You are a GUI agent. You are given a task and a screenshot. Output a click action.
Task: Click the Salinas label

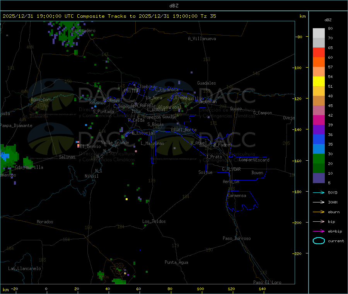67,157
